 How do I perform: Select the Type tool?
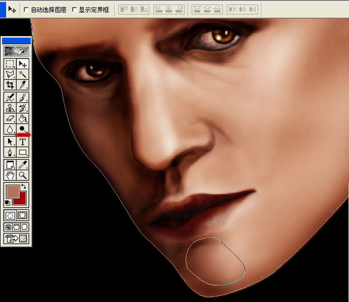[23, 142]
